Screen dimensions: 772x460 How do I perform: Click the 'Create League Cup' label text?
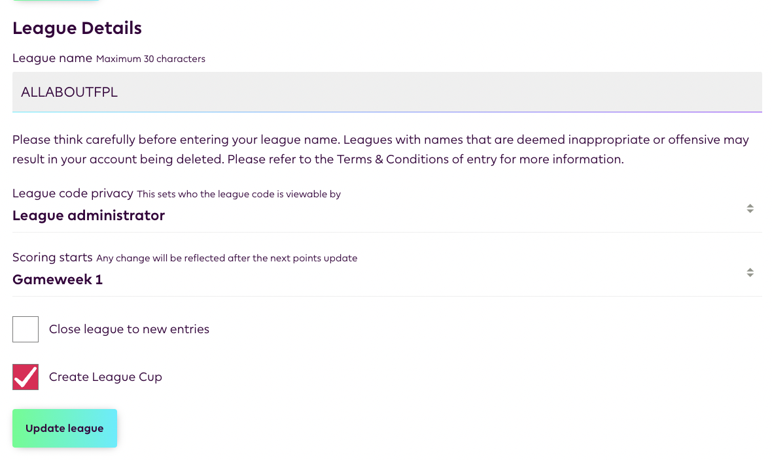[105, 377]
